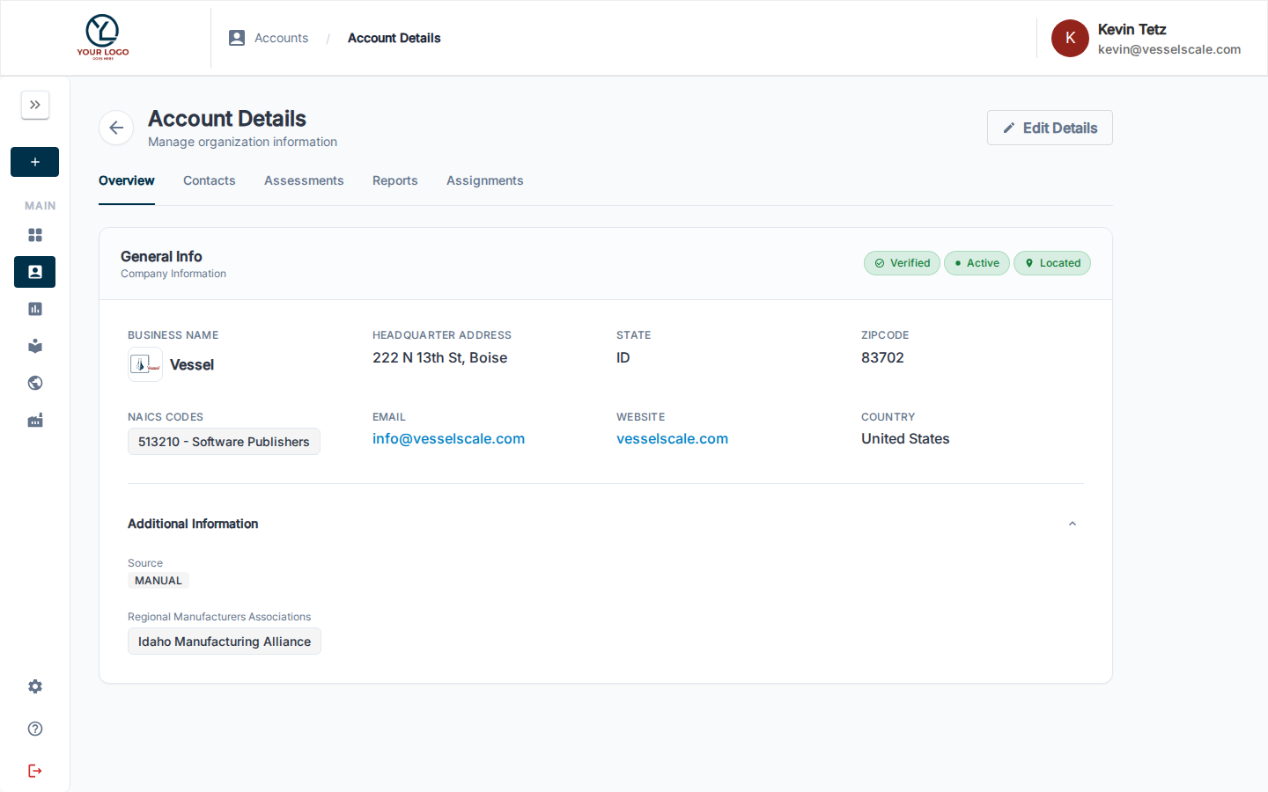Click the MANUAL source tag
The width and height of the screenshot is (1268, 792).
pos(158,581)
